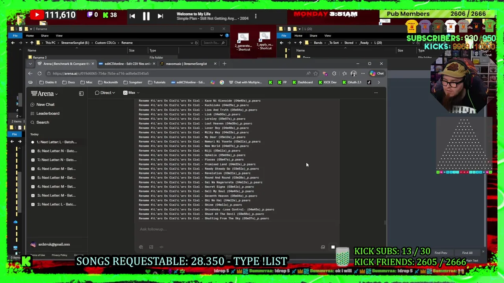The height and width of the screenshot is (283, 504).
Task: Reload the Arena page
Action: (39, 74)
